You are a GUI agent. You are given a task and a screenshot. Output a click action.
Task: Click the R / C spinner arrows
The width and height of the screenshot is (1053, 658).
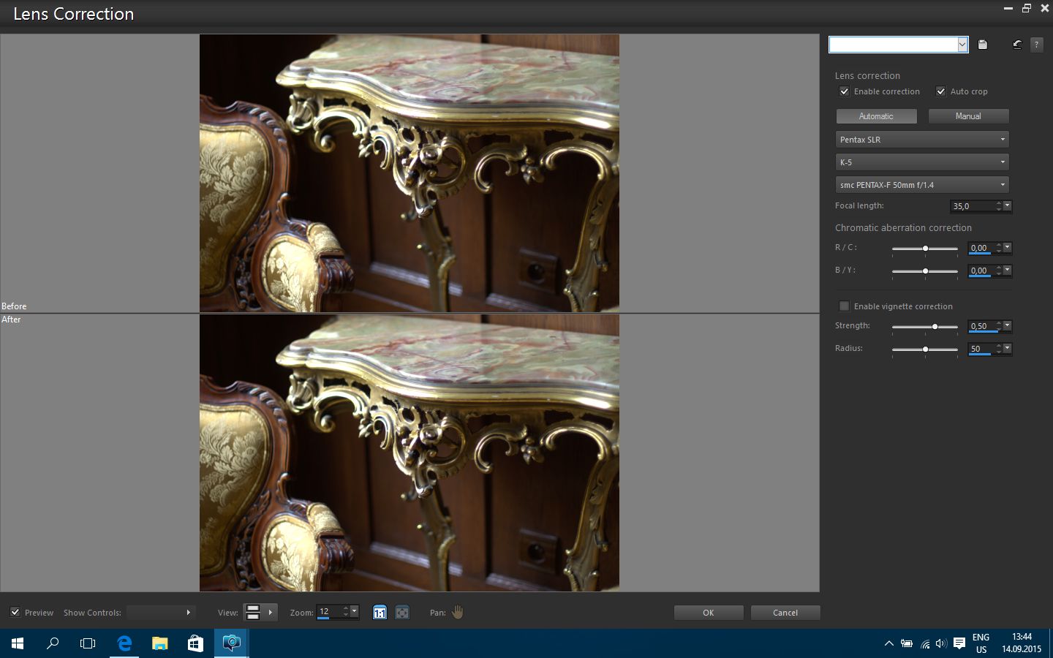click(x=999, y=248)
